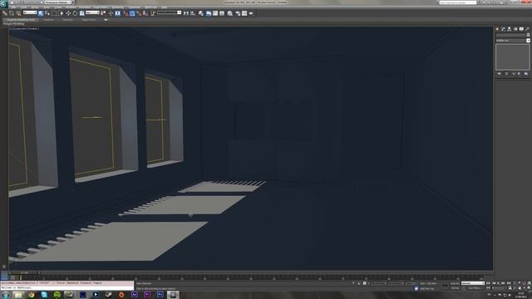Pick the Rectangular Selection Region tool
532x299 pixels.
pos(54,13)
